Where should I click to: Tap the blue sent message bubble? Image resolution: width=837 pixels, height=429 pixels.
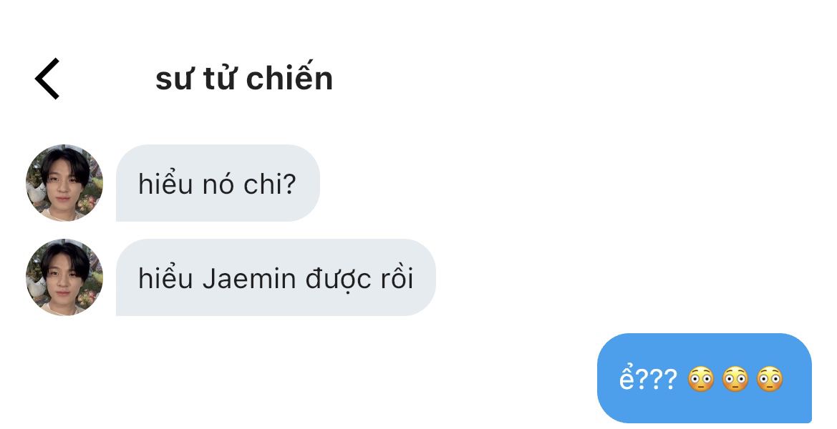704,378
